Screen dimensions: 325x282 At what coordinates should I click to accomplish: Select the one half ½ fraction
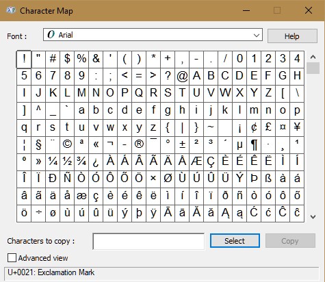pos(67,162)
